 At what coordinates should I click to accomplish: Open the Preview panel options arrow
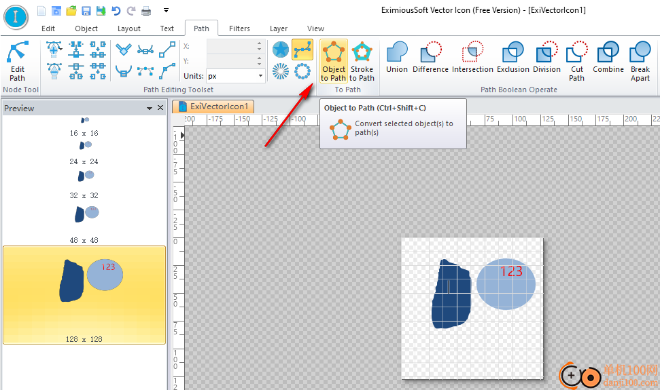pos(149,109)
